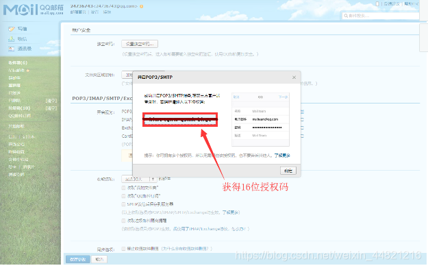Open 垃圾箱(10) folder in the sidebar
The image size is (428, 268).
[19, 108]
